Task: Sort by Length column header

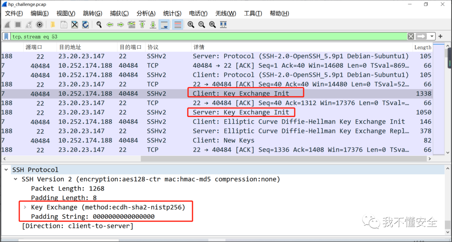Action: click(423, 47)
